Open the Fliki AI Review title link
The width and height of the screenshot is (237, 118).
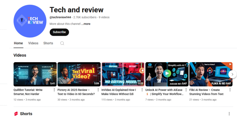206,92
